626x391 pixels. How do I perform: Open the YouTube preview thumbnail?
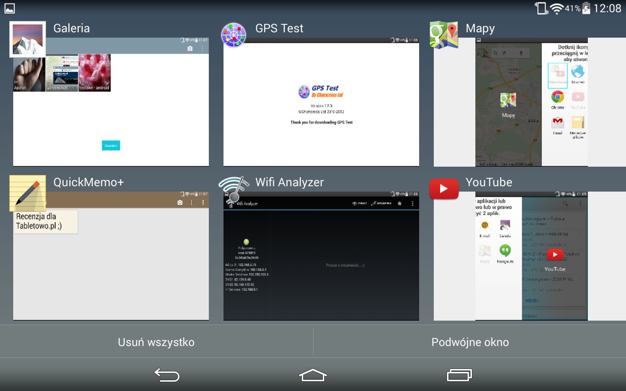[x=530, y=256]
